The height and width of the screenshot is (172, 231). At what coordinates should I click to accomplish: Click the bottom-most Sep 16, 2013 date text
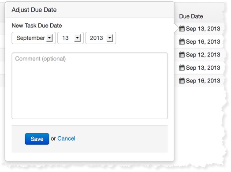point(203,81)
